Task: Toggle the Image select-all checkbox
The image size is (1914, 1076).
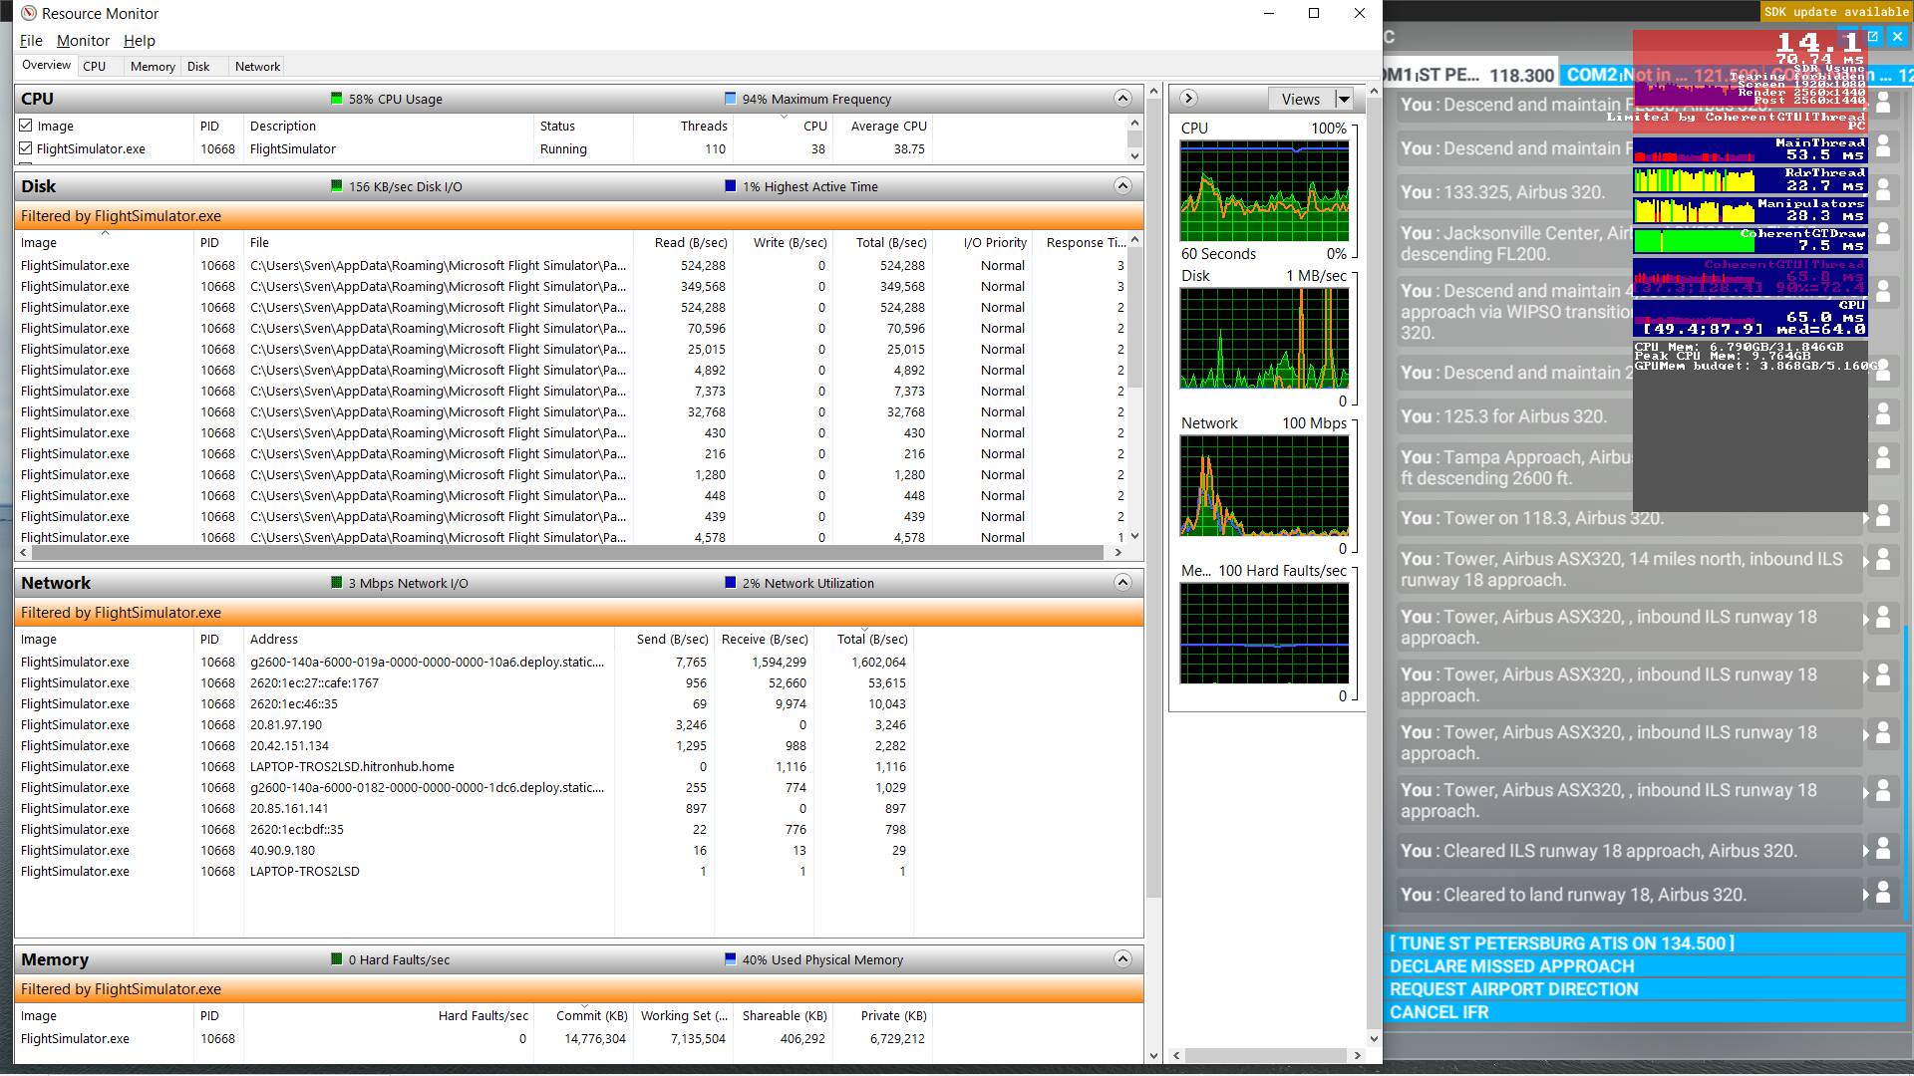Action: (26, 126)
